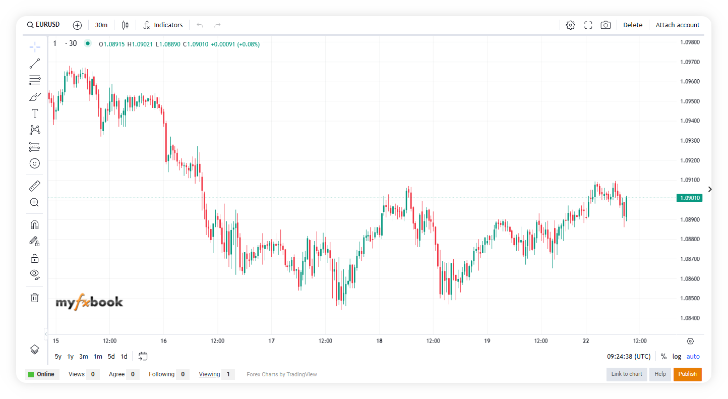Click the trash icon to remove drawings
The height and width of the screenshot is (399, 728).
[34, 298]
